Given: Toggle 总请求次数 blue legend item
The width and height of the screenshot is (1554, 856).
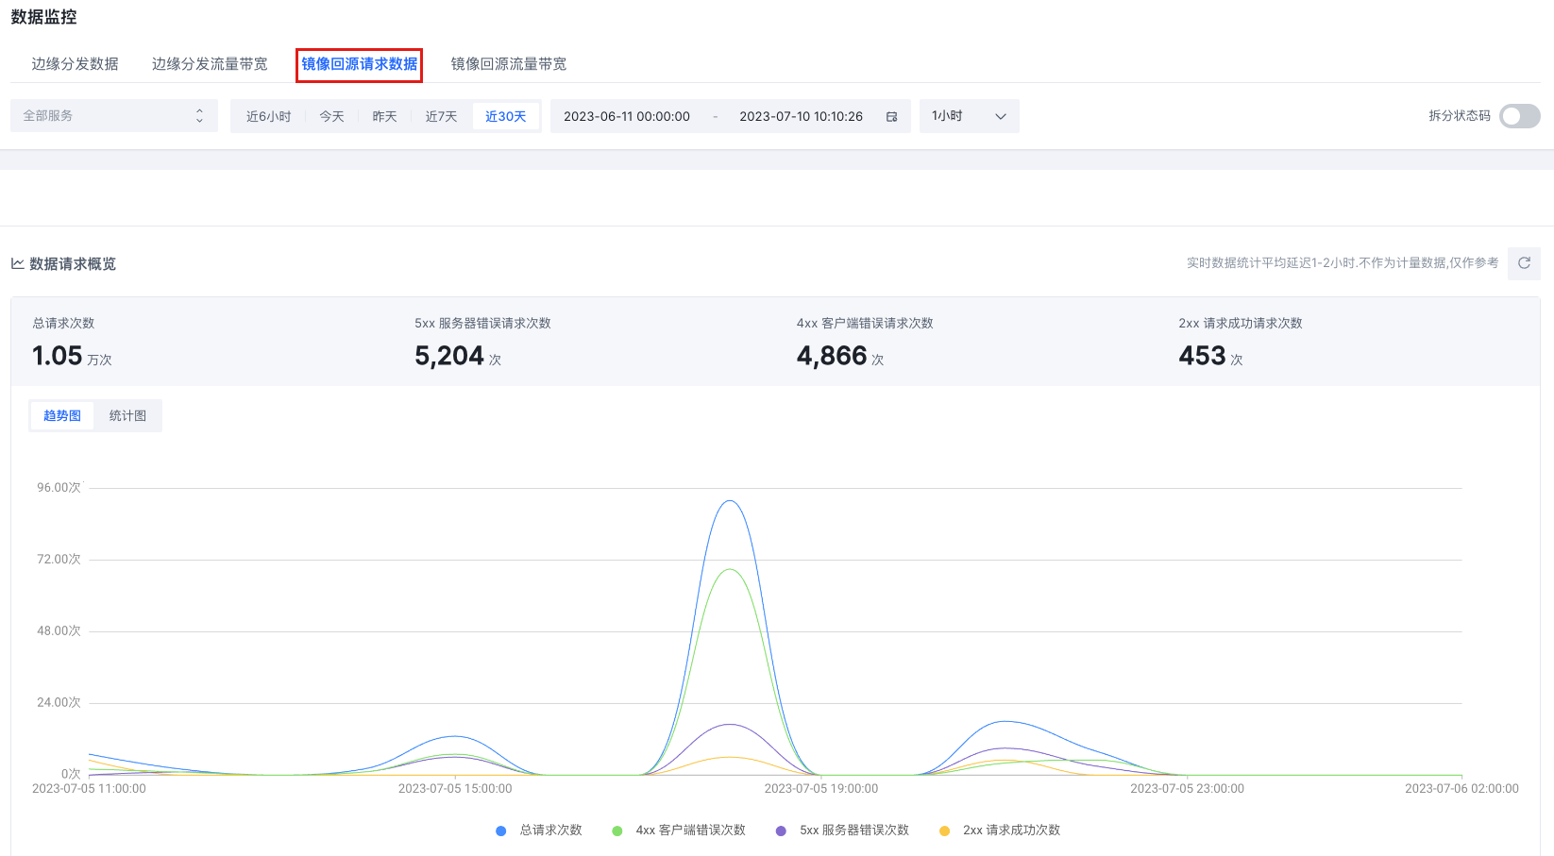Looking at the screenshot, I should point(539,831).
